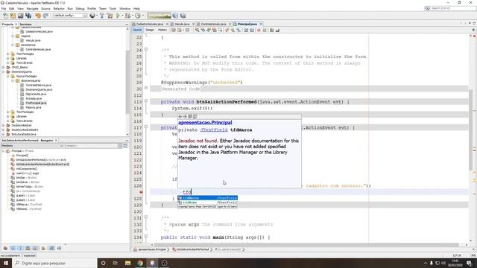Toggle the last sort filter icon in Navigator
Viewport: 477px width, 268px height.
[59, 248]
